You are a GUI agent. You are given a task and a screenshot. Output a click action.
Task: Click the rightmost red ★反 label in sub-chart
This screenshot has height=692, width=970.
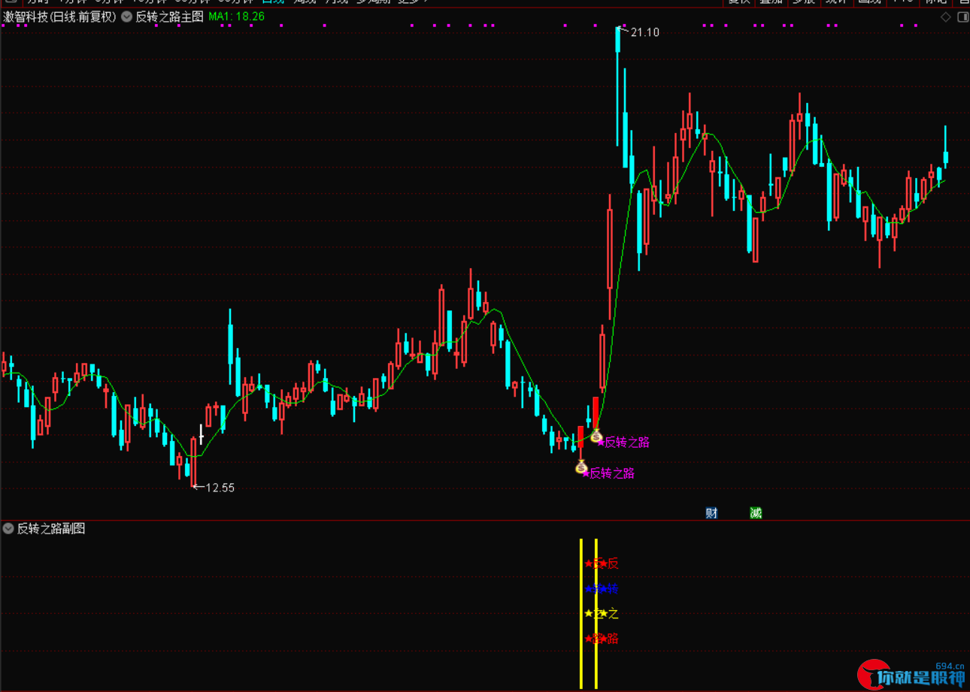coord(608,564)
